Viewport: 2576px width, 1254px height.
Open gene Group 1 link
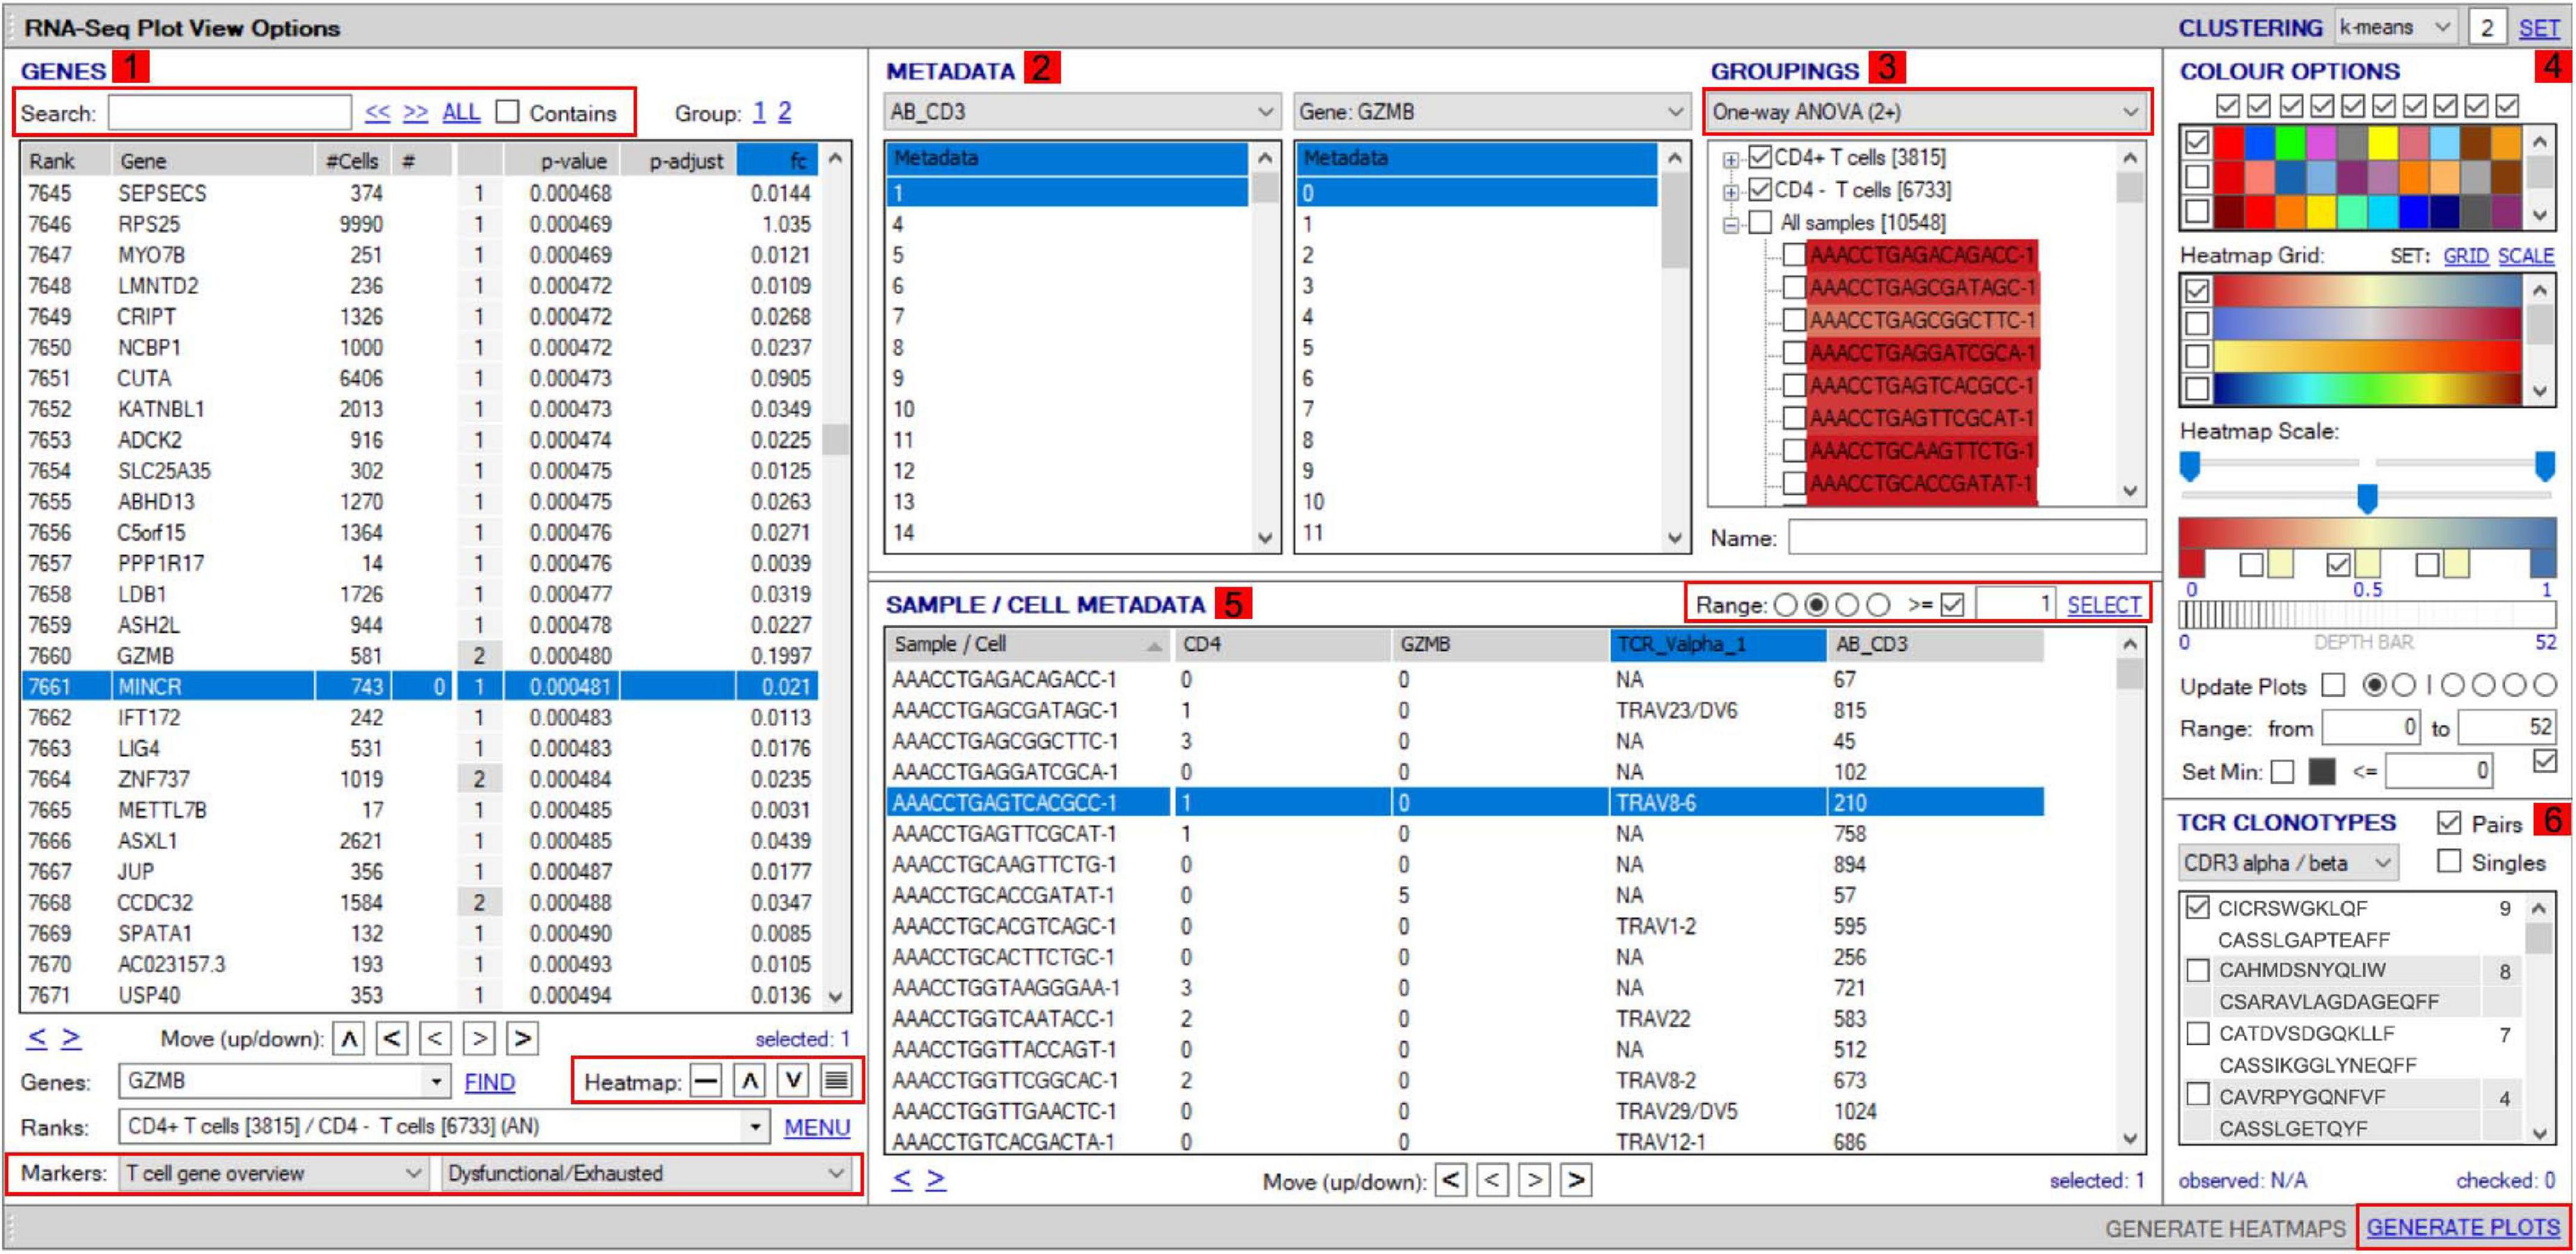tap(759, 112)
